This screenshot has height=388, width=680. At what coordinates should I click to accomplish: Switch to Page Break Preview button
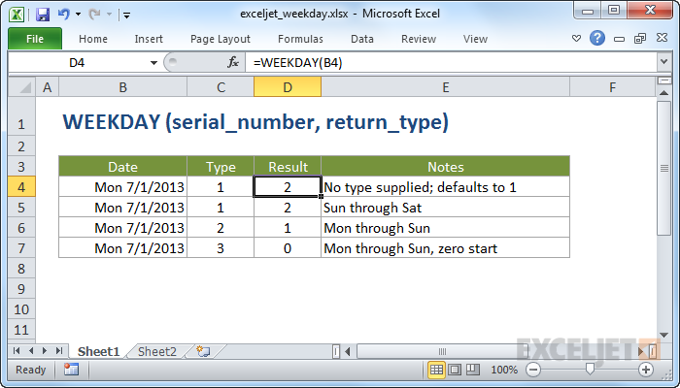(473, 370)
